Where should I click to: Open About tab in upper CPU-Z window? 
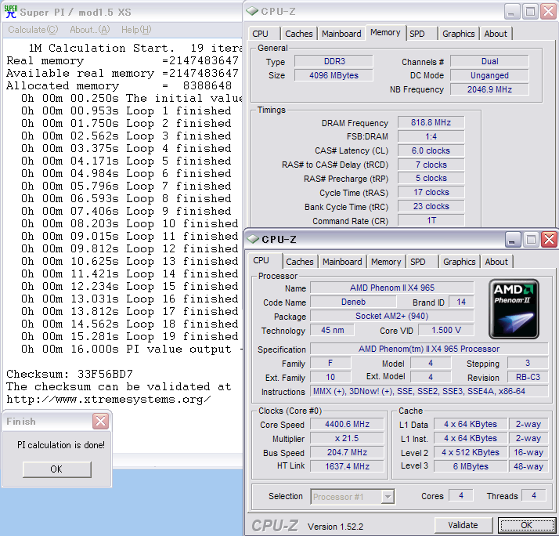(496, 34)
